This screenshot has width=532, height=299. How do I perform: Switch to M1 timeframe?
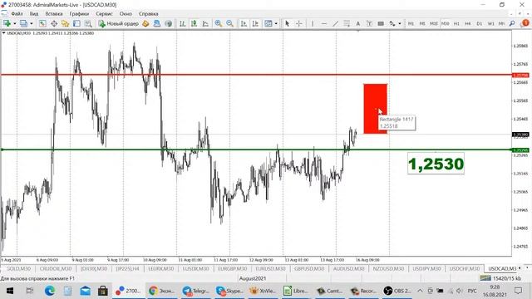point(411,23)
